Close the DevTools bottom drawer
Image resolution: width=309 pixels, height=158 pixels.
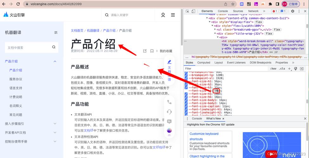coord(305,118)
